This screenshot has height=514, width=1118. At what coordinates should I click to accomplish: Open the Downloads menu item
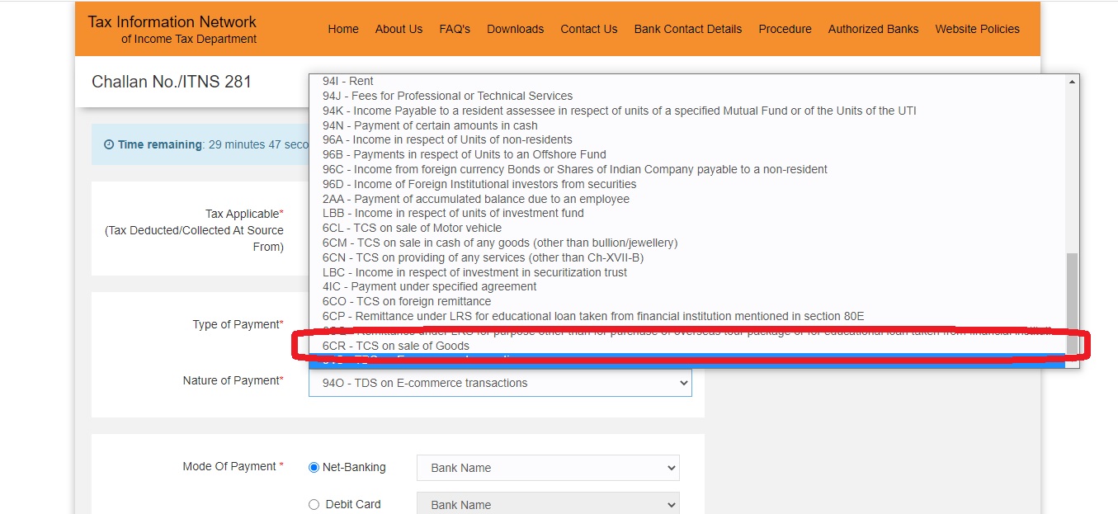coord(515,29)
